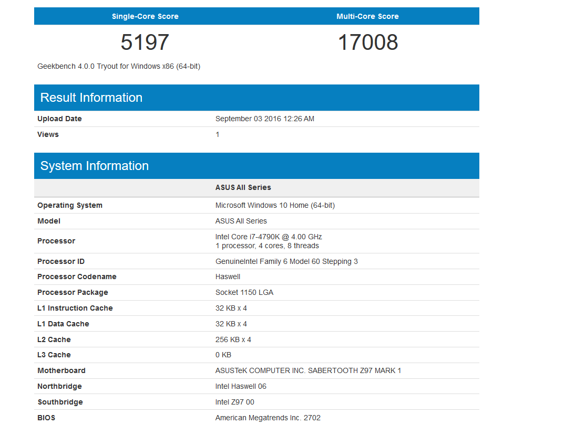Select ASUSTeK SABERTOOTH Z97 MARK 1 value
The image size is (575, 425).
point(308,370)
